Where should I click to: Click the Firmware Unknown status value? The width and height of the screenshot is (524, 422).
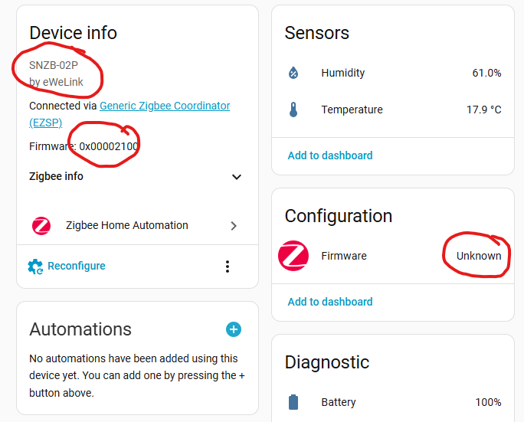point(479,256)
